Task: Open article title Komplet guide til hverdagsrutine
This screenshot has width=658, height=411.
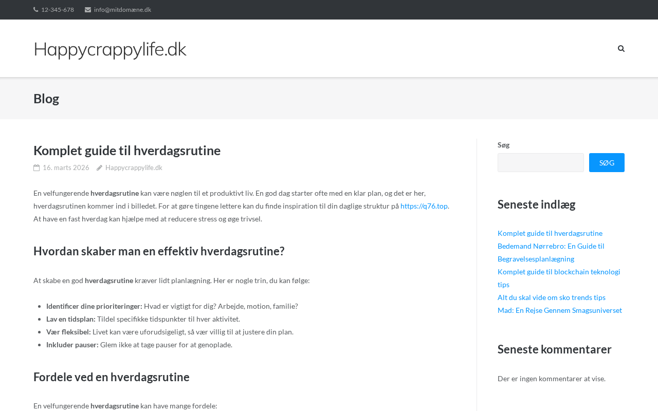Action: coord(127,151)
